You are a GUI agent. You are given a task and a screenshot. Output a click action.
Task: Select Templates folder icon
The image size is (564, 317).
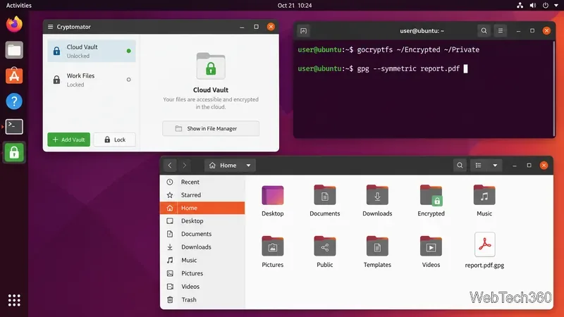[377, 246]
